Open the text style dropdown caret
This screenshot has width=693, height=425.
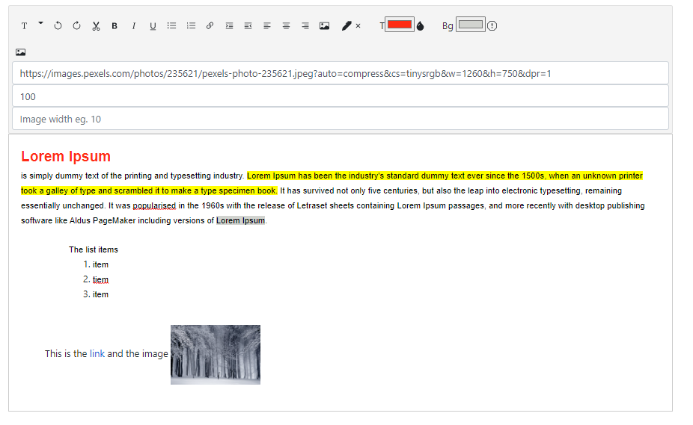(x=40, y=23)
